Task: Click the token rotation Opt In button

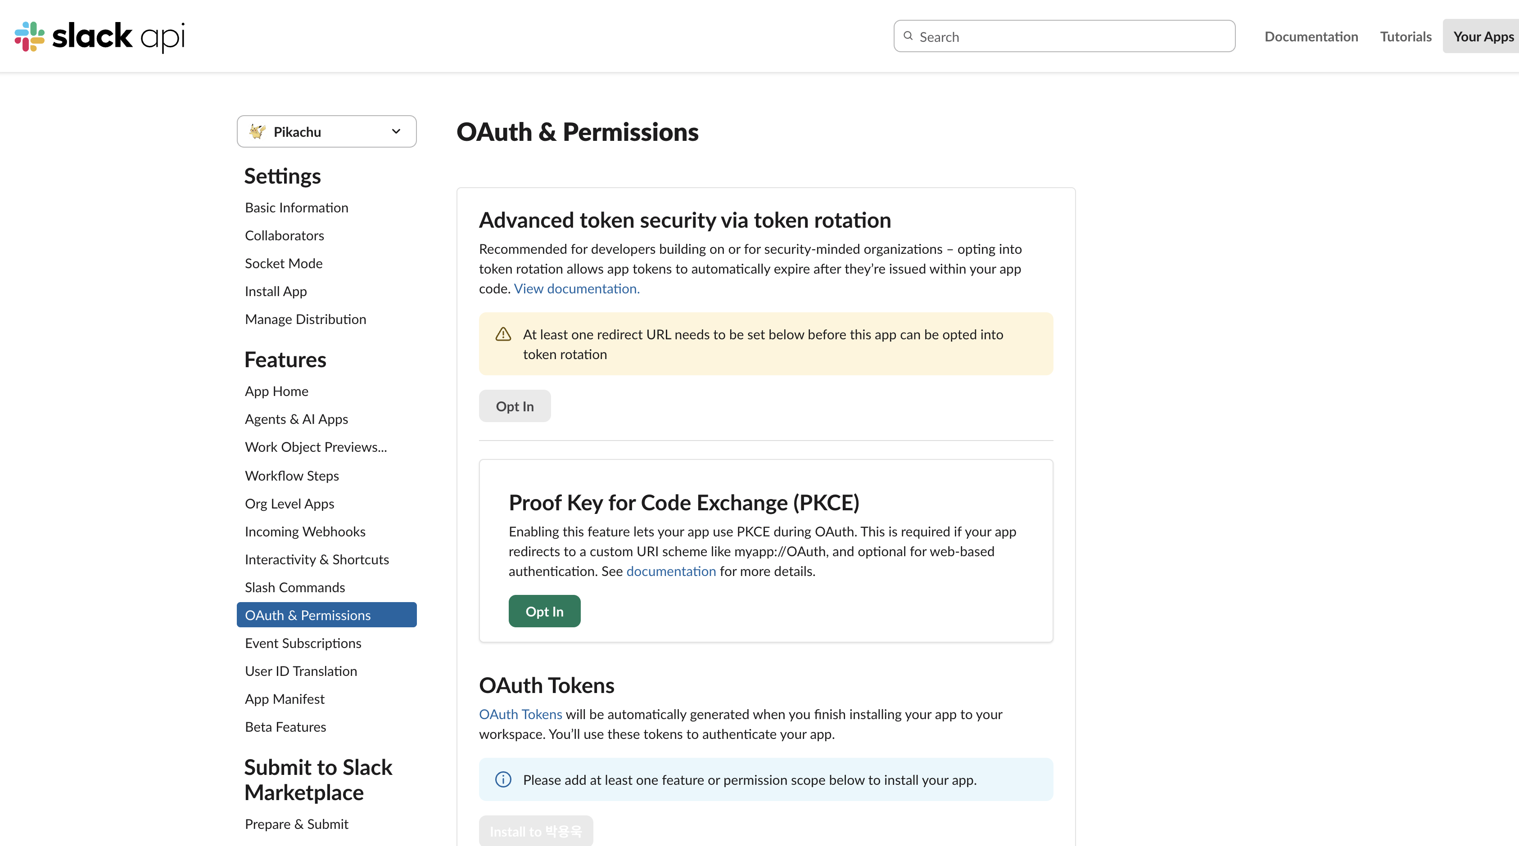Action: pyautogui.click(x=515, y=406)
